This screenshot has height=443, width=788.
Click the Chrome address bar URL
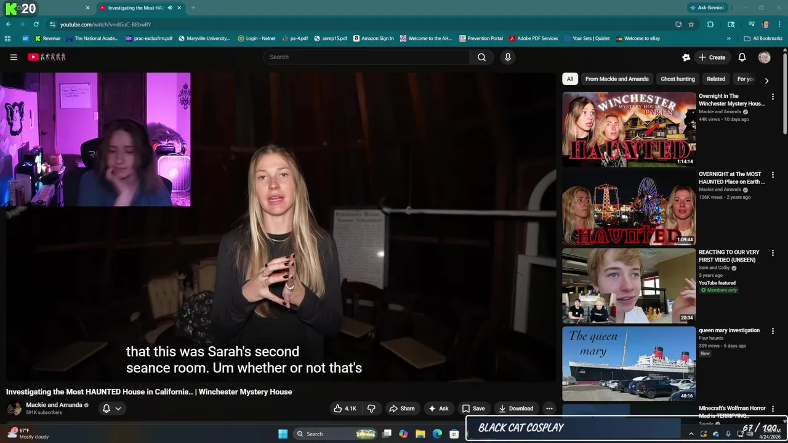click(x=105, y=24)
